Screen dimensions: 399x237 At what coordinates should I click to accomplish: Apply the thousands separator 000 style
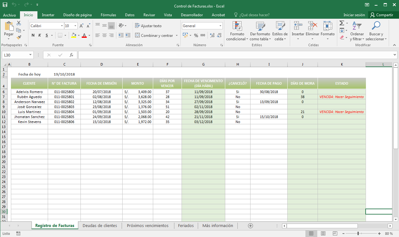(203, 35)
